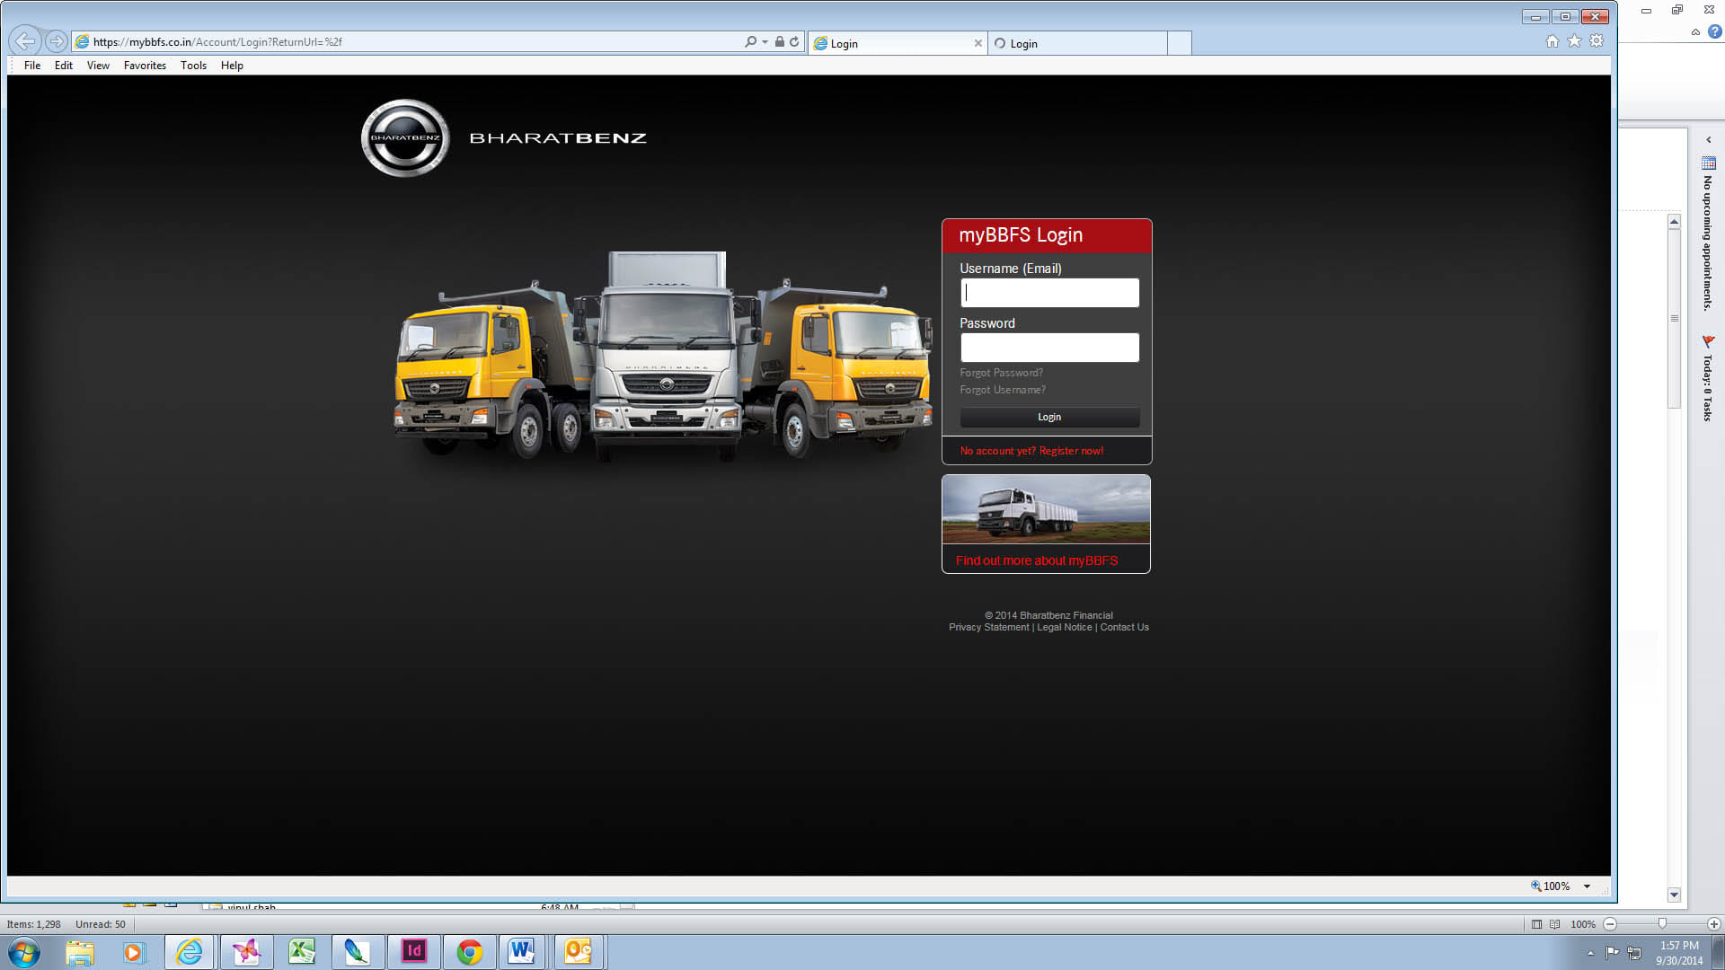Open Excel from the taskbar
1725x970 pixels.
click(x=302, y=952)
